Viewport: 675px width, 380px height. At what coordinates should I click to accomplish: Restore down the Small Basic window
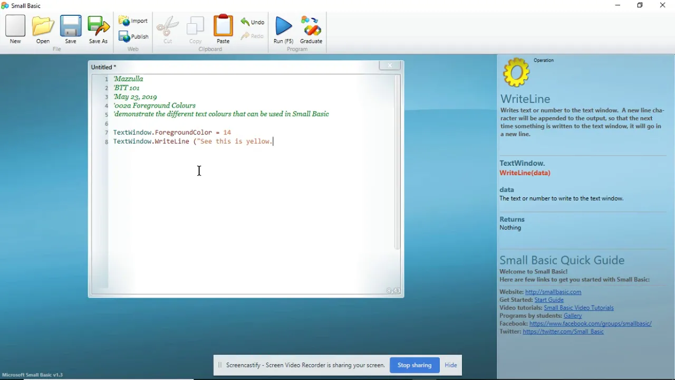640,5
